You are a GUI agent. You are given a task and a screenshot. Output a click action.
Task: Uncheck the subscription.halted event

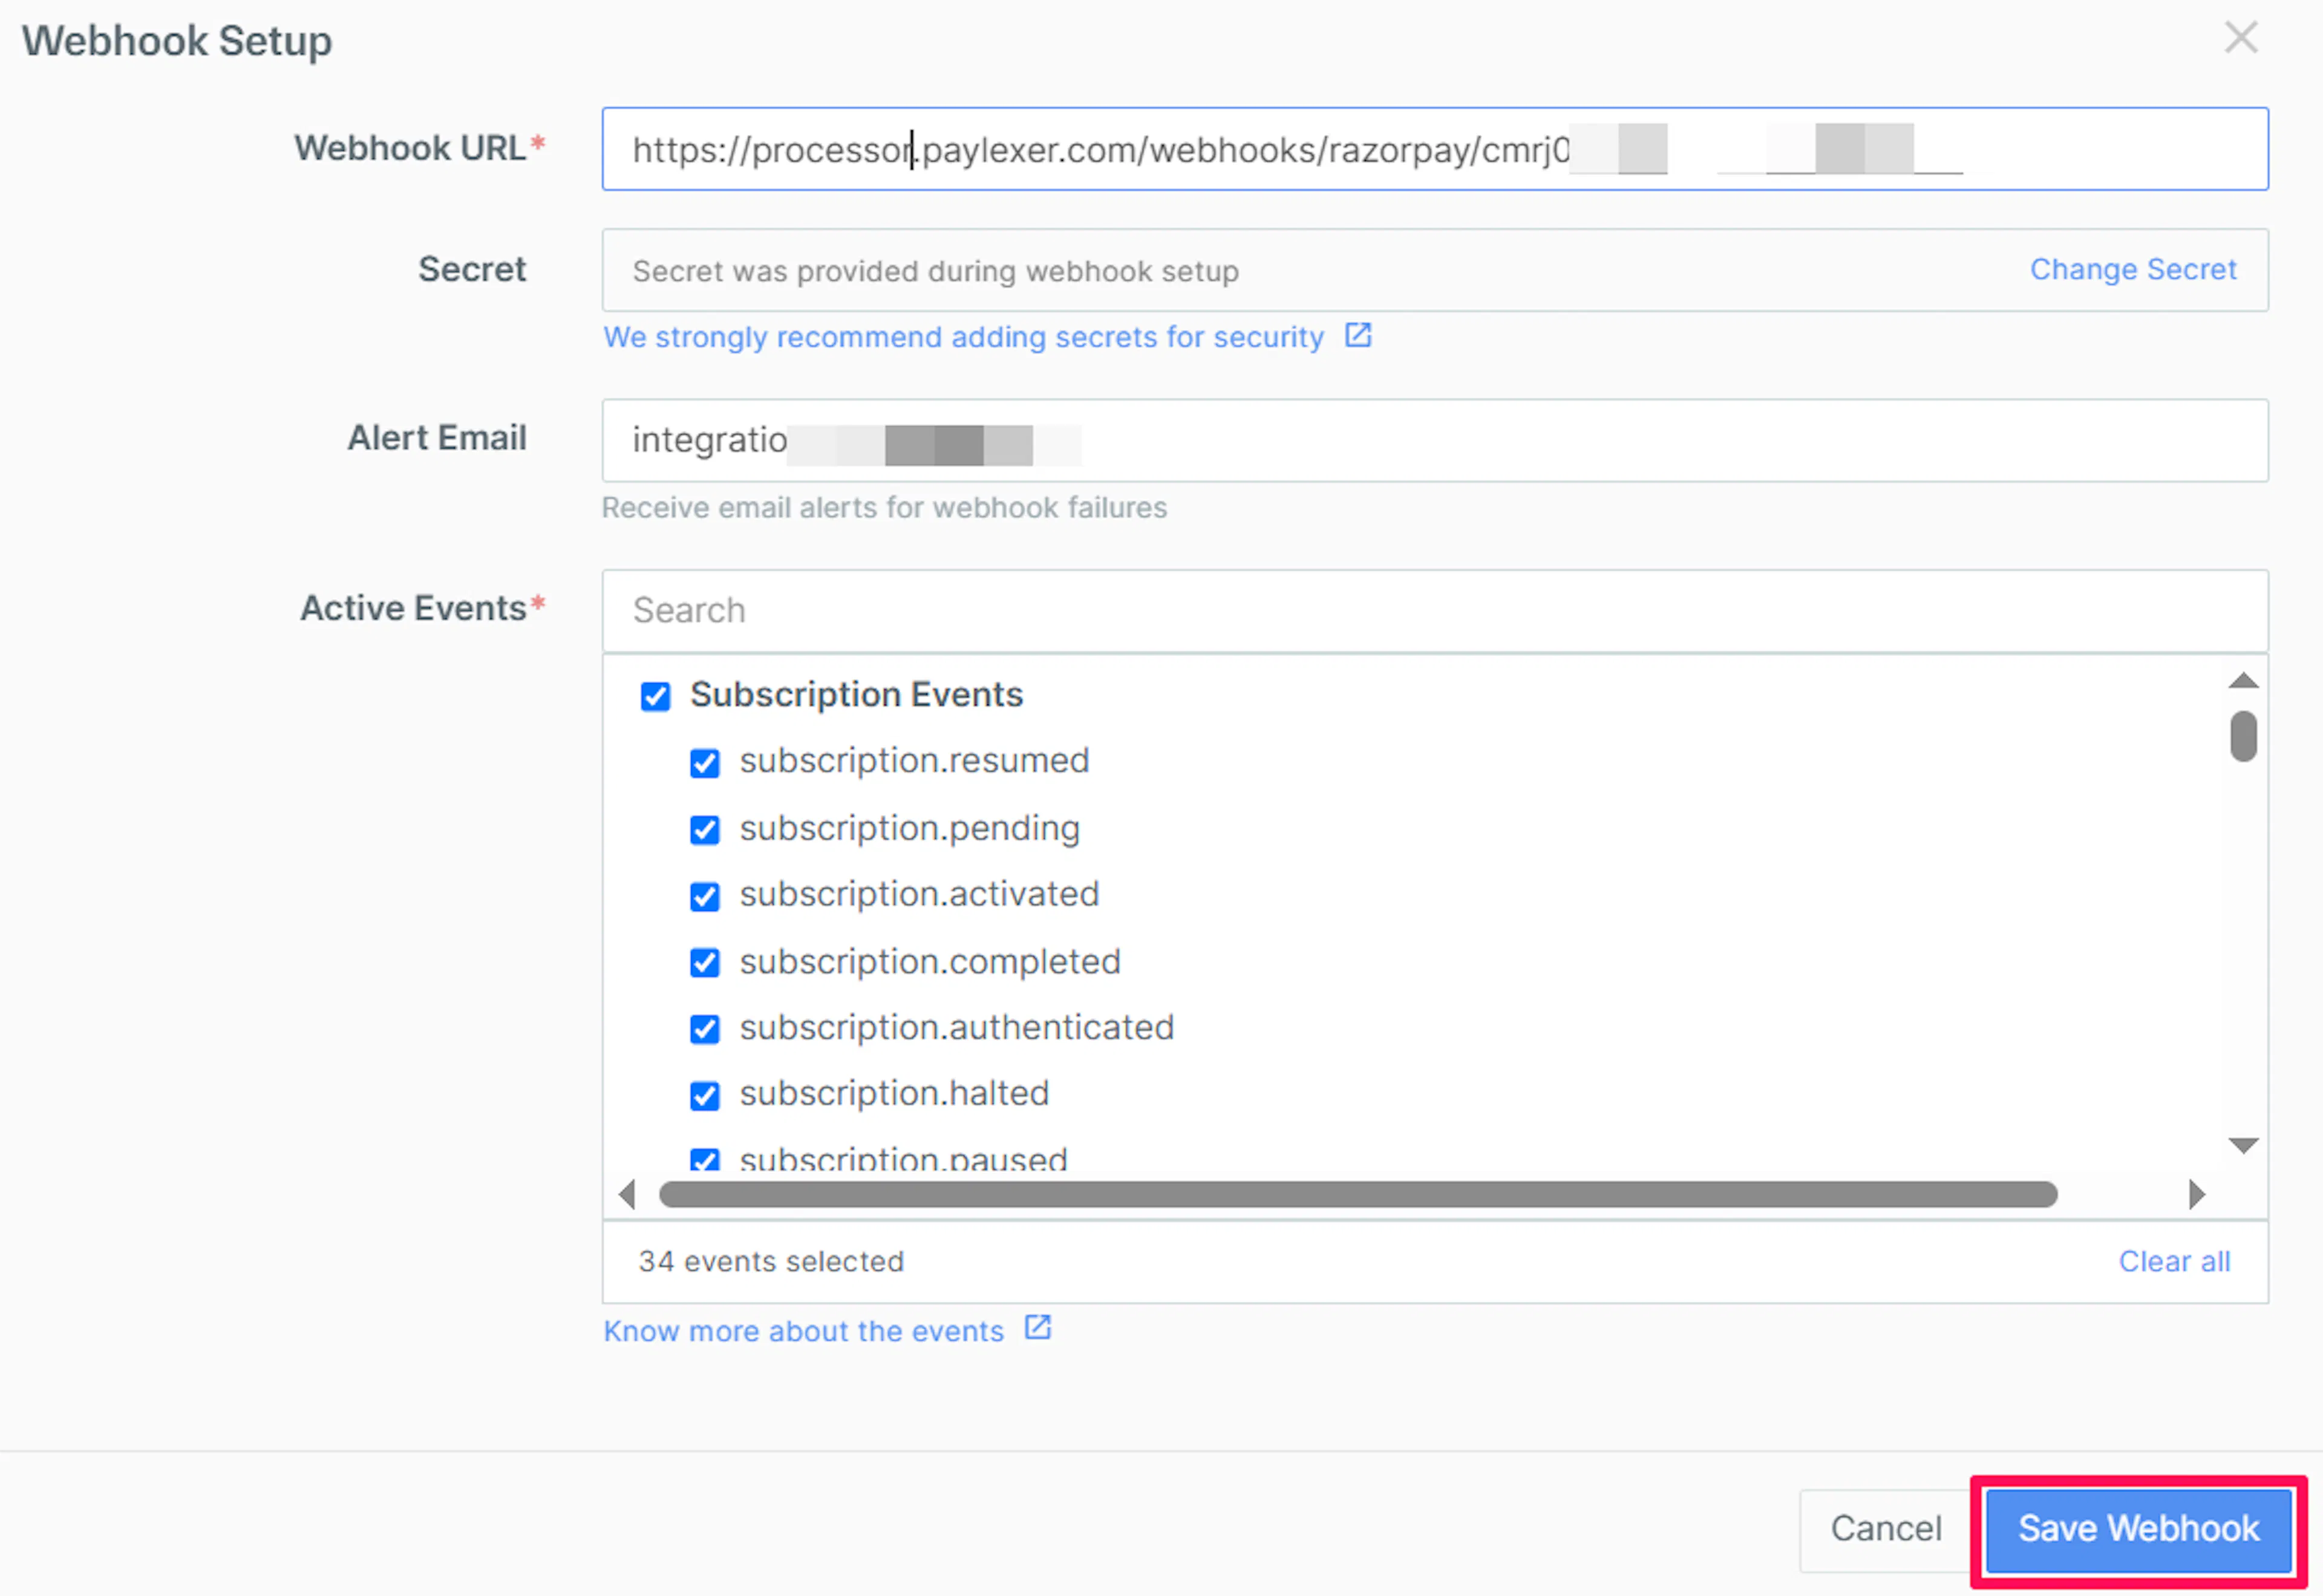tap(705, 1096)
